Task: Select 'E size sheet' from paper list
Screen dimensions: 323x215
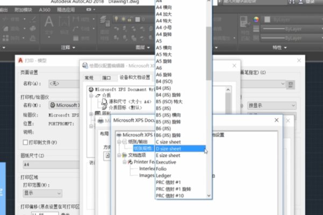Action: tap(180, 155)
